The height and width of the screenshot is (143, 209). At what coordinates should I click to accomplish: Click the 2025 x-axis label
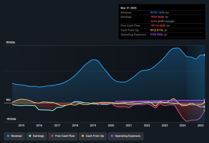pos(201,125)
